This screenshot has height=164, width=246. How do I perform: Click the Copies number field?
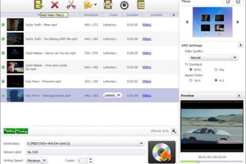pos(83,161)
